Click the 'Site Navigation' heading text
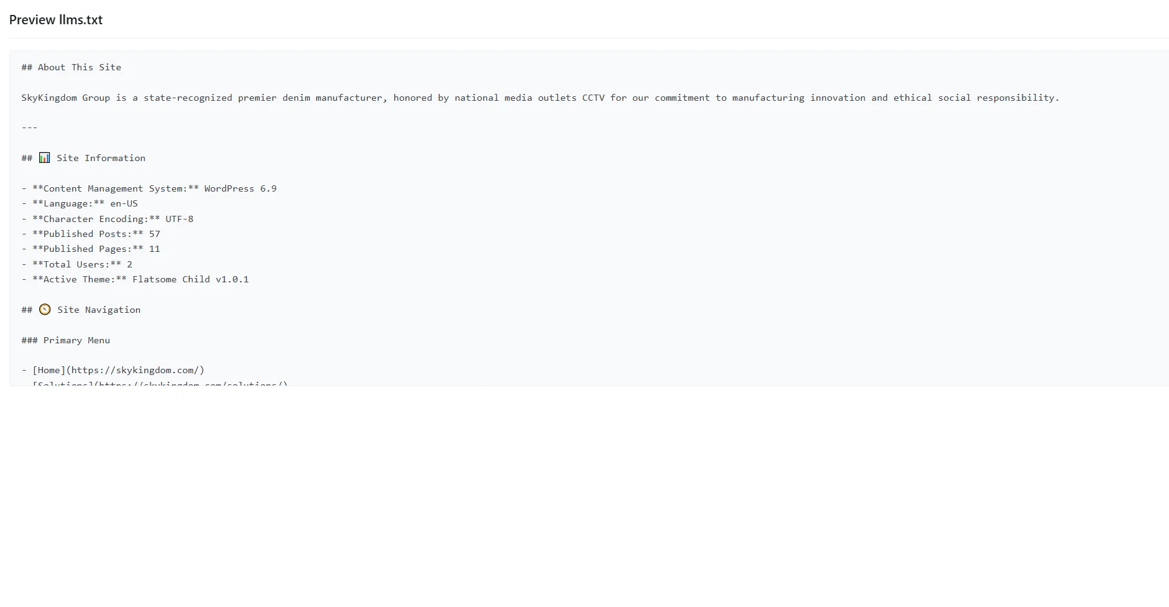Viewport: 1169px width, 607px height. pos(99,310)
